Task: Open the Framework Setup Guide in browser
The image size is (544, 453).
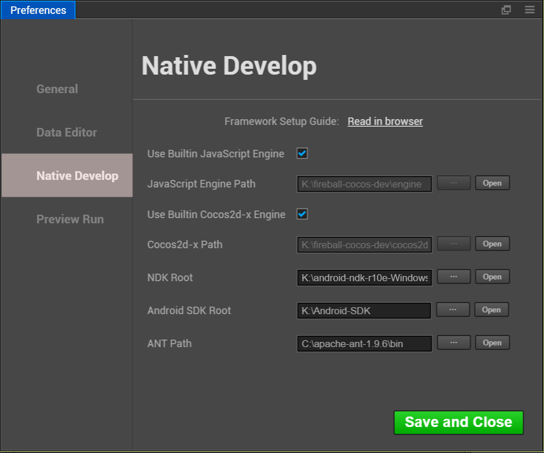Action: 385,121
